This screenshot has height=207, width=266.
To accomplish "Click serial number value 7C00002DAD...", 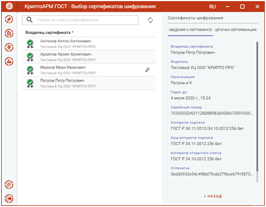I will coord(212,113).
